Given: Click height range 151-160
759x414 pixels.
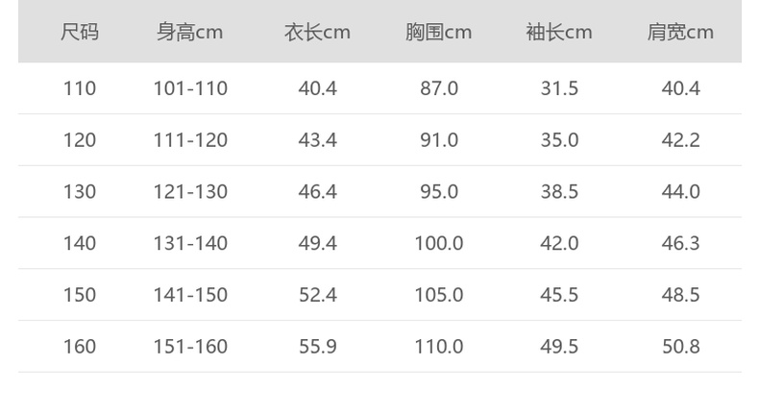Looking at the screenshot, I should 190,347.
